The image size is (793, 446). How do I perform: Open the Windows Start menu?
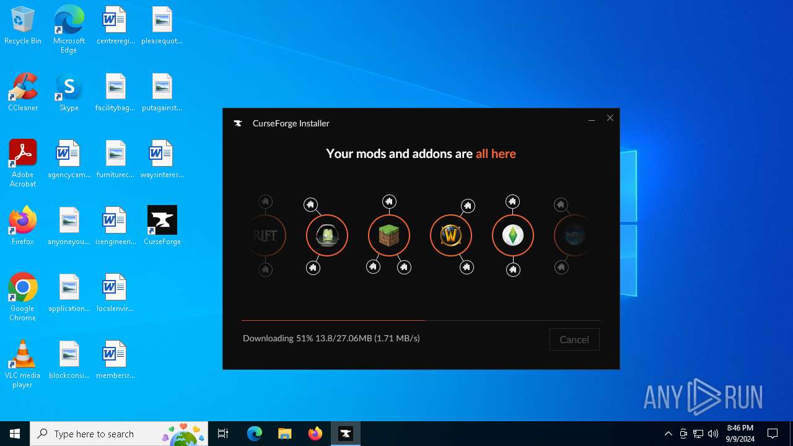click(x=15, y=434)
